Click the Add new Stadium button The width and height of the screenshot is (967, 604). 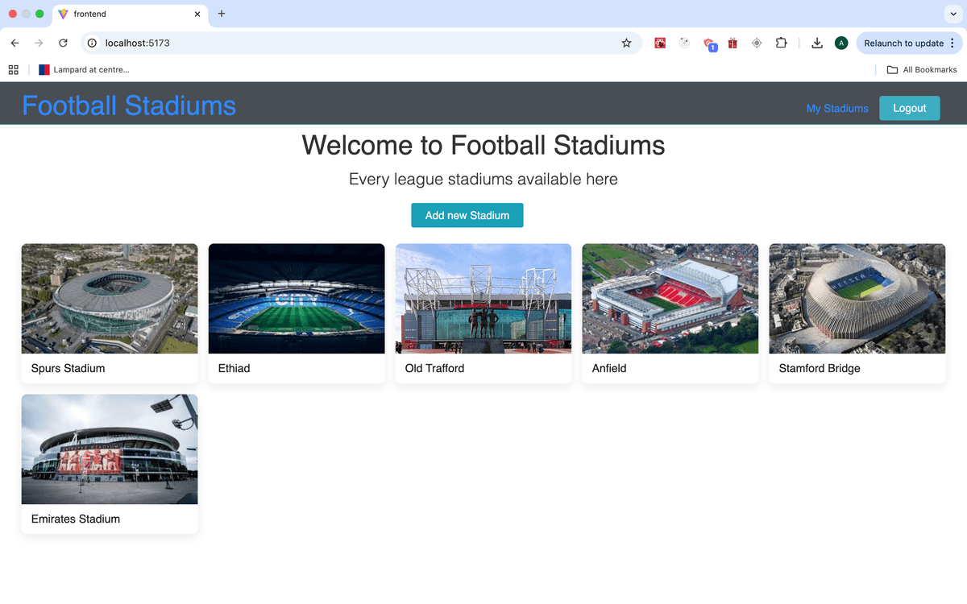pyautogui.click(x=467, y=215)
